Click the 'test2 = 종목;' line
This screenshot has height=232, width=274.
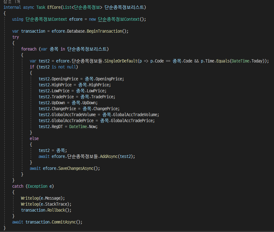(x=53, y=150)
